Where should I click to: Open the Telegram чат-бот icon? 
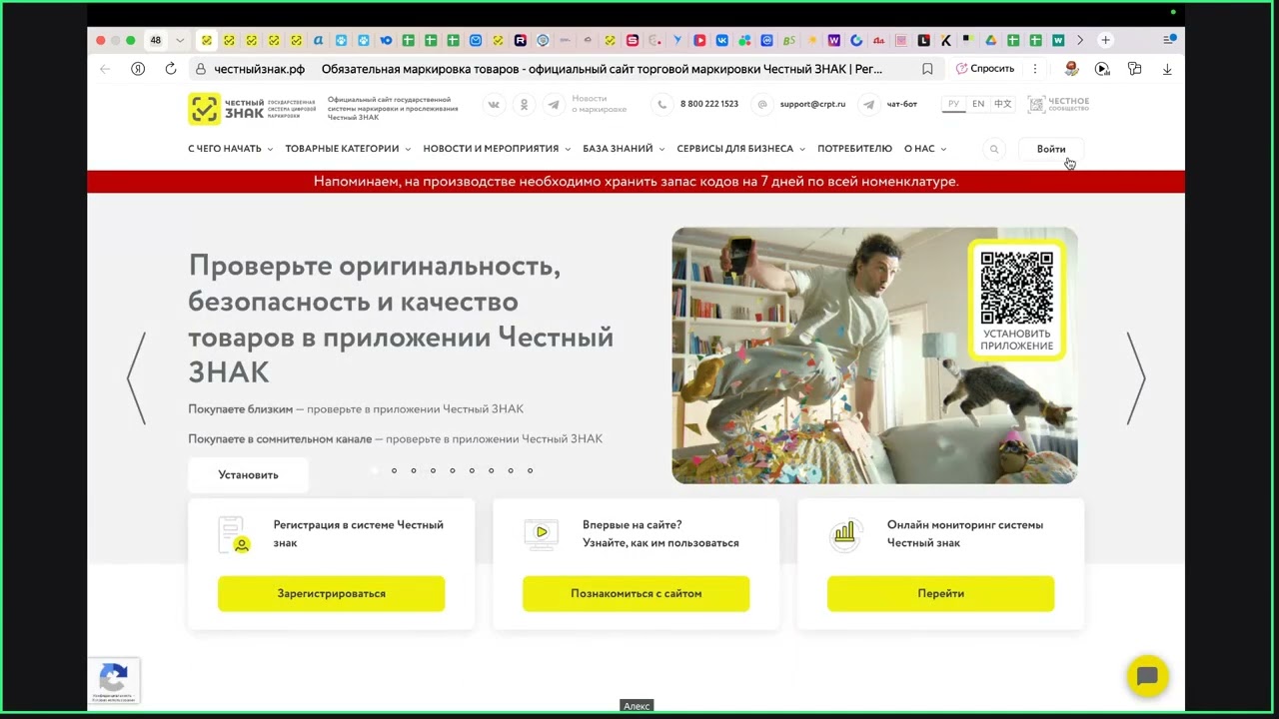869,104
